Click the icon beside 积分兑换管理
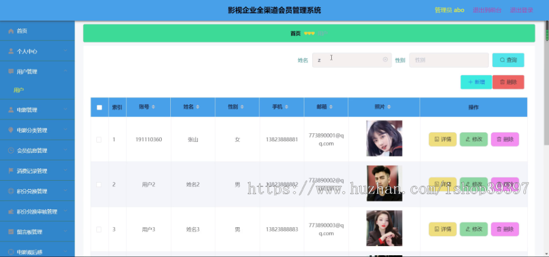 pyautogui.click(x=11, y=191)
